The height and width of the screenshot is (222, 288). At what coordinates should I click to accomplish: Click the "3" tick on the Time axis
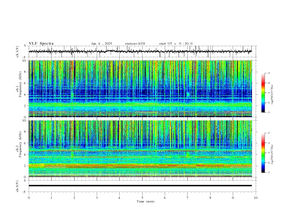point(97,198)
